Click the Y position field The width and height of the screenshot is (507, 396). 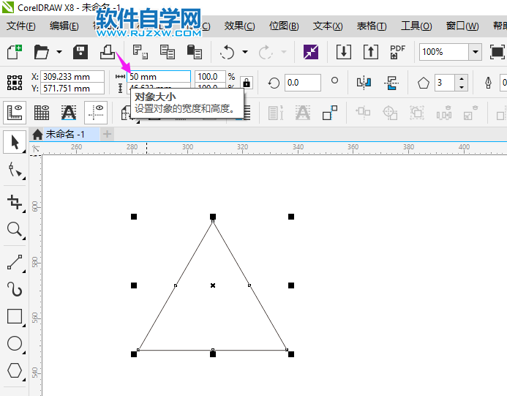[x=72, y=89]
